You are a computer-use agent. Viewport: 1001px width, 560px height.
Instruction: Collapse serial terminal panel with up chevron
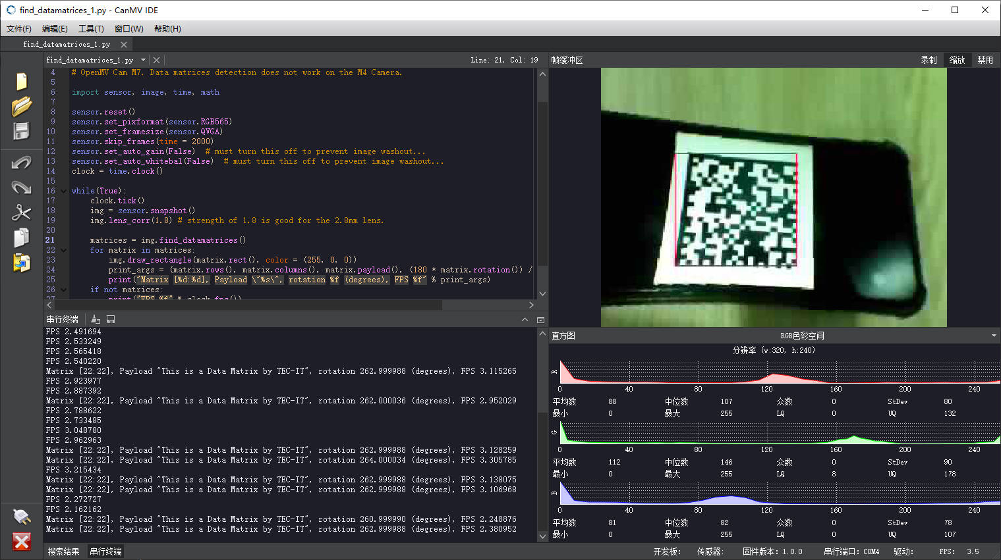click(525, 319)
